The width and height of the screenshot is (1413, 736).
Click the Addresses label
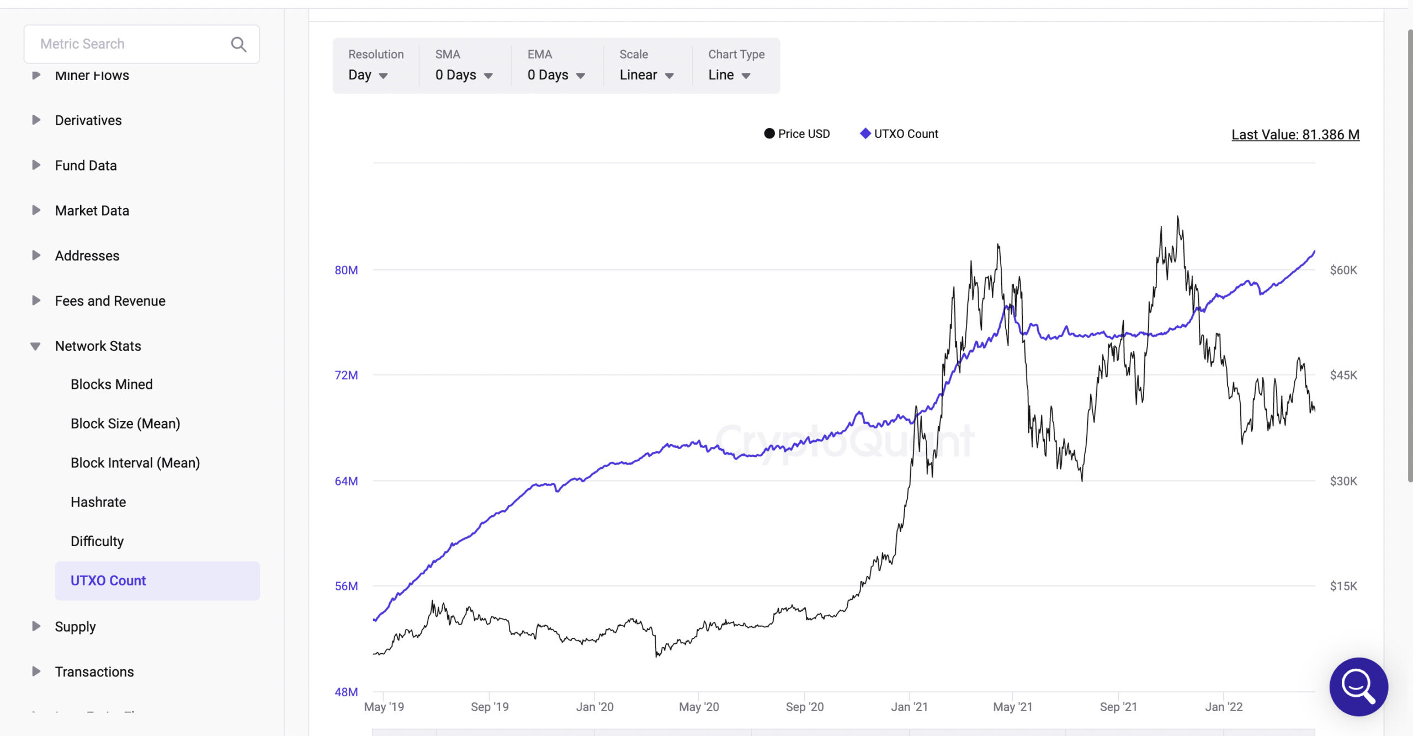coord(87,256)
